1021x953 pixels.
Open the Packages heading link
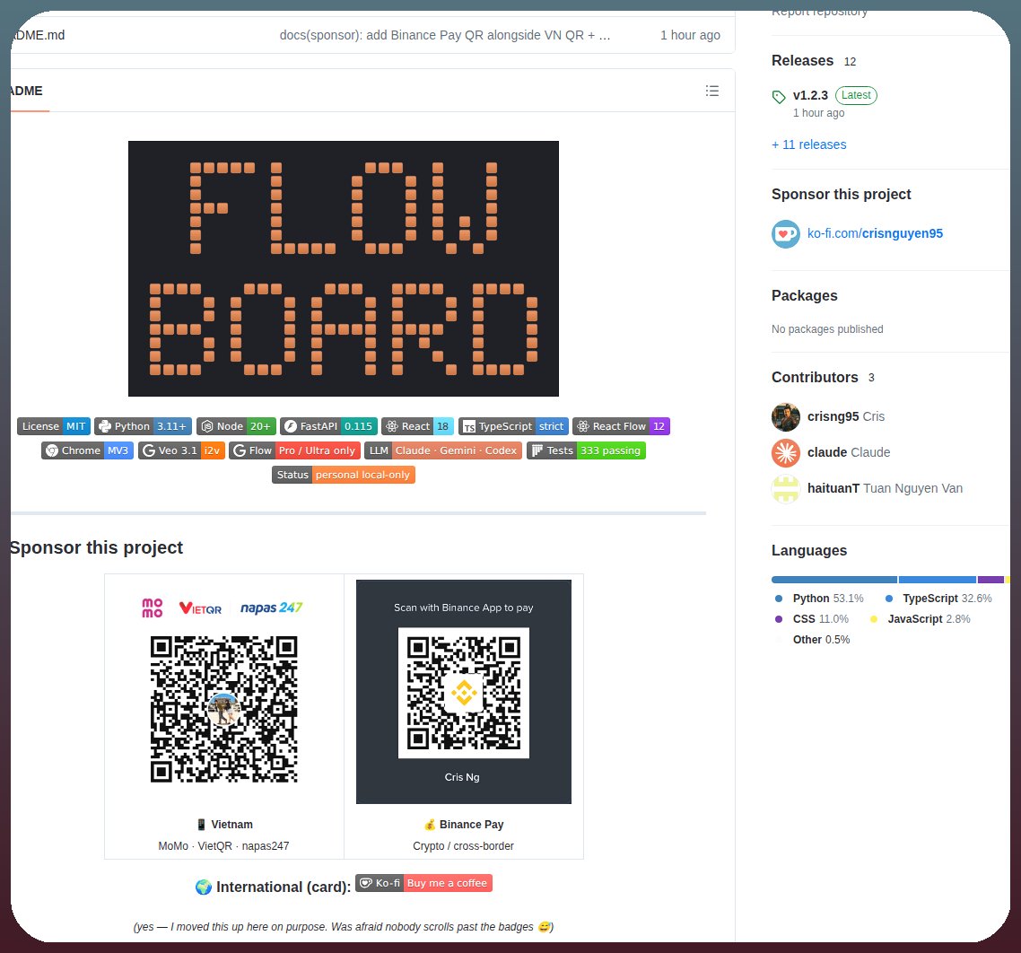804,296
